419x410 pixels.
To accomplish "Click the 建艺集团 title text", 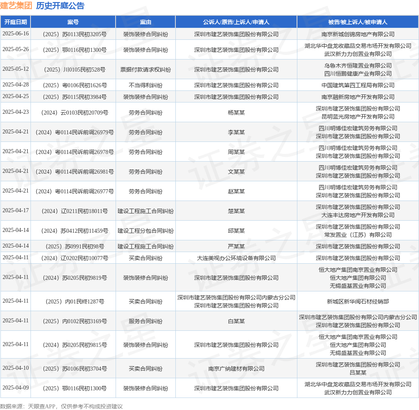I will pos(16,6).
